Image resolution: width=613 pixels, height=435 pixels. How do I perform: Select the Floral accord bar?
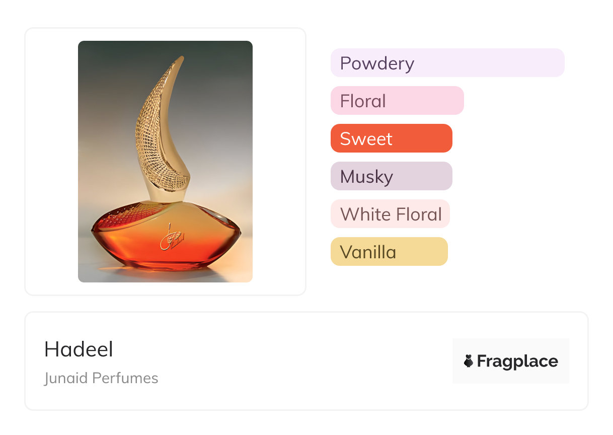(x=397, y=101)
